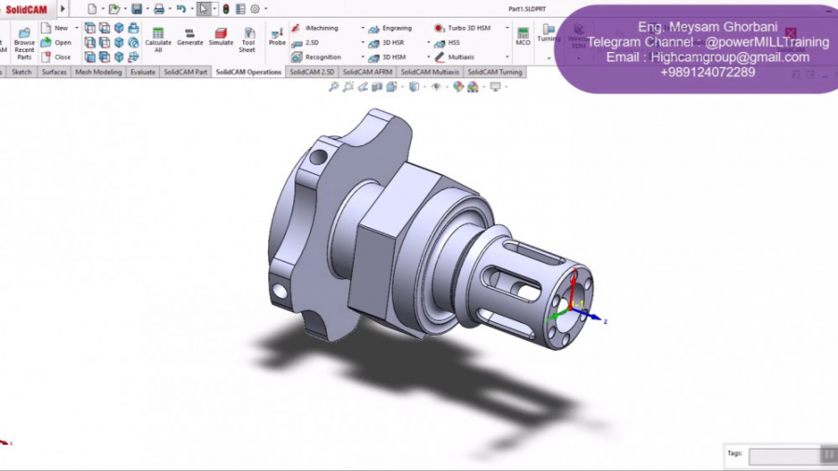Click the HSS operation
Image resolution: width=838 pixels, height=471 pixels.
[447, 43]
